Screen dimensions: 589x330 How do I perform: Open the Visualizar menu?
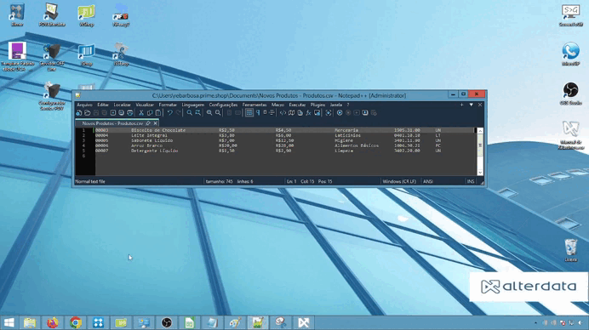[x=145, y=105]
